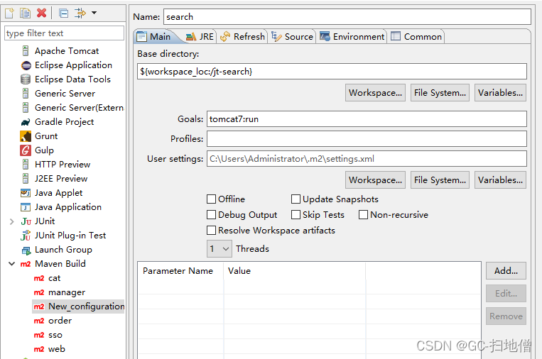Click Variables button under Base directory

coord(501,93)
